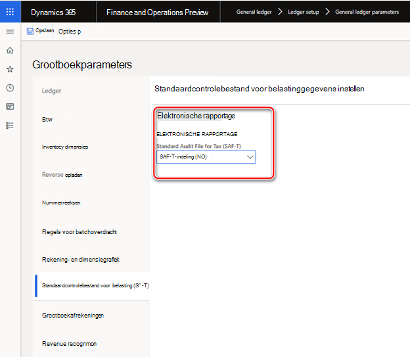The width and height of the screenshot is (410, 357).
Task: Open Workspaces icon in sidebar
Action: [10, 107]
